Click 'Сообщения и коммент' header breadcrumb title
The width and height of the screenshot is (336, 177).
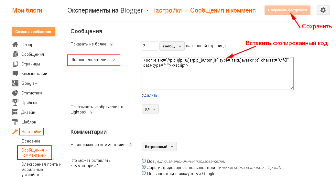coord(223,10)
